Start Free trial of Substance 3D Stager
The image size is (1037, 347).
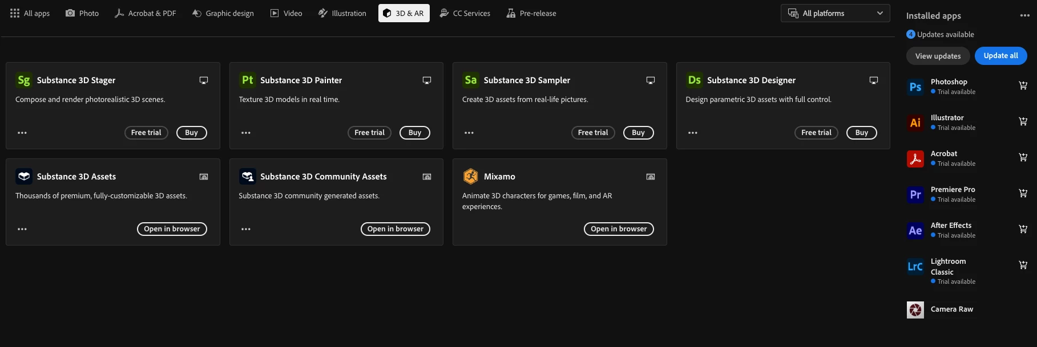pyautogui.click(x=146, y=133)
